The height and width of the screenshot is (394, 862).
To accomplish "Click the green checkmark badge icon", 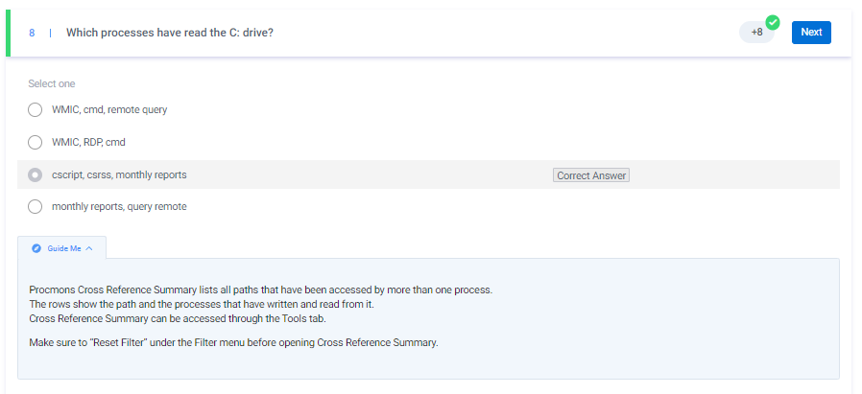I will click(x=773, y=22).
